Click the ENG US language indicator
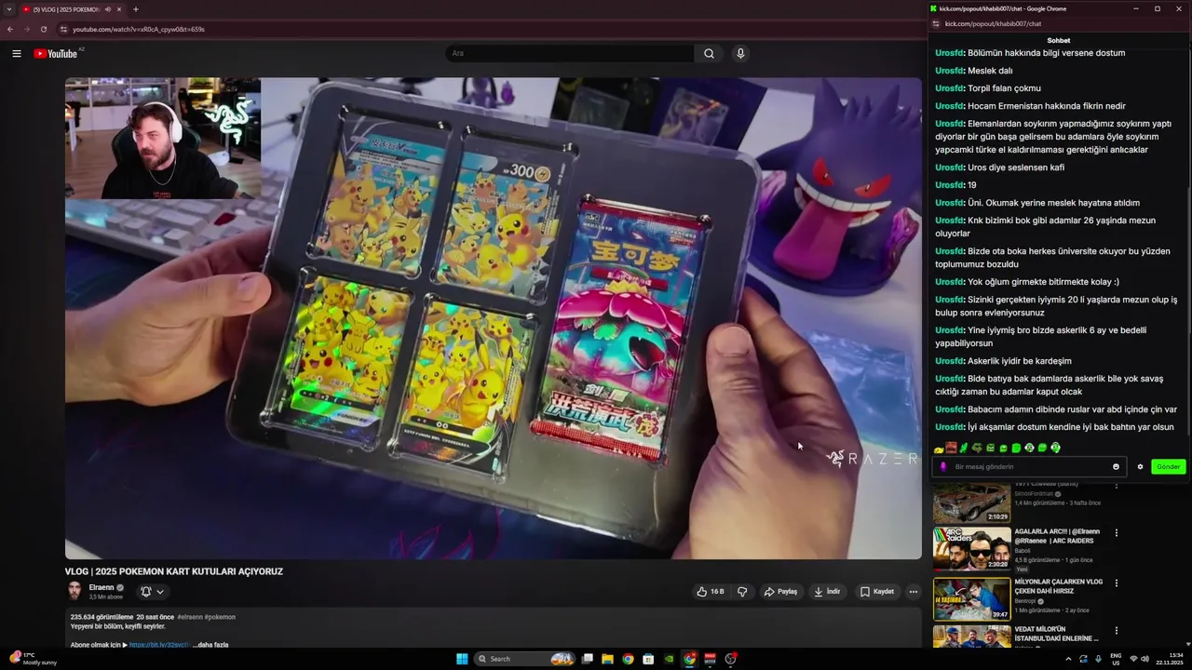Viewport: 1192px width, 670px height. click(x=1116, y=659)
